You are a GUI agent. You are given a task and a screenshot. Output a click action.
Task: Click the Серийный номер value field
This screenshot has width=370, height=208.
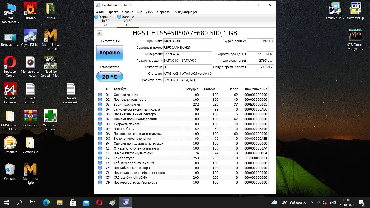tap(187, 48)
